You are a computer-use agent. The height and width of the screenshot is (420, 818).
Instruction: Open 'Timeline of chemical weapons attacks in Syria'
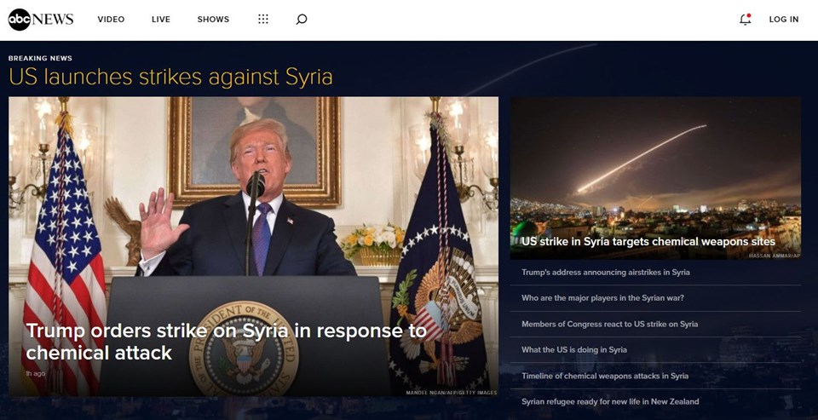(605, 376)
